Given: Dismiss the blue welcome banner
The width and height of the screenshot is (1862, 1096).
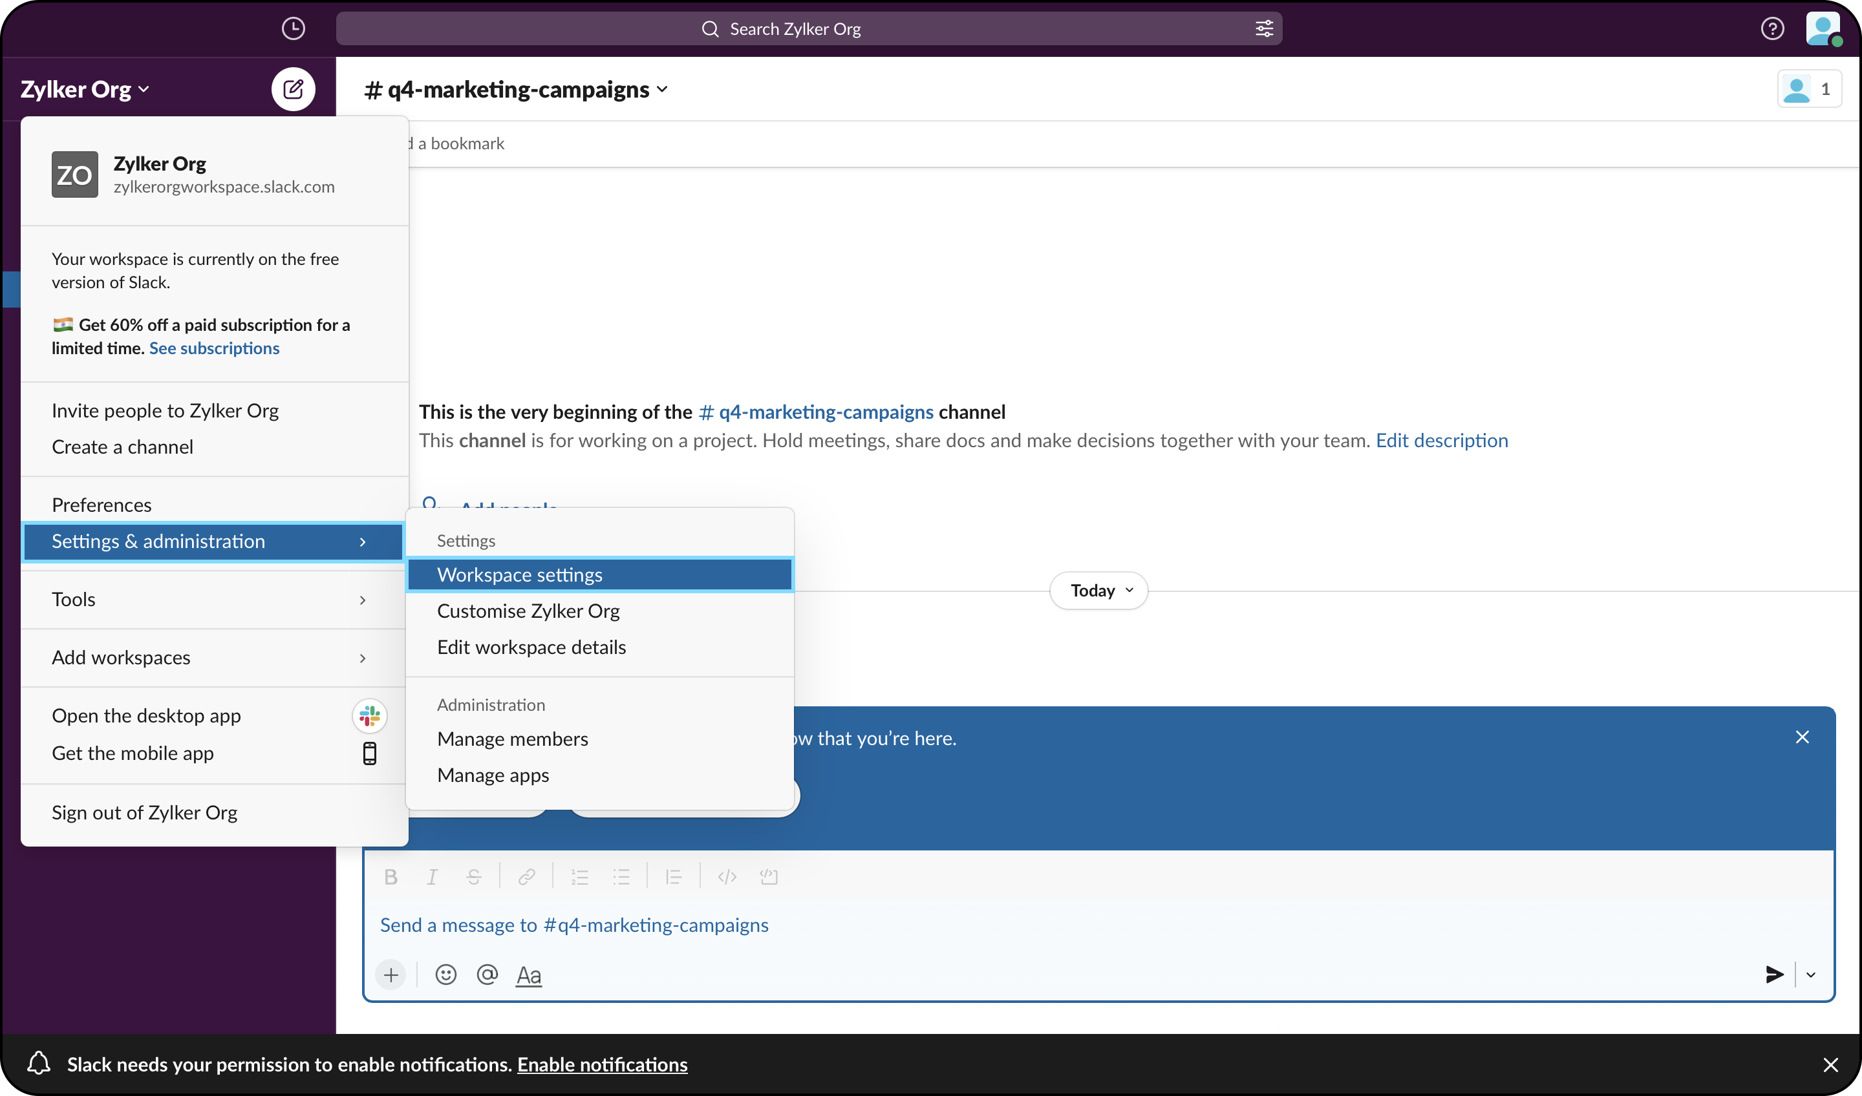Looking at the screenshot, I should 1802,737.
